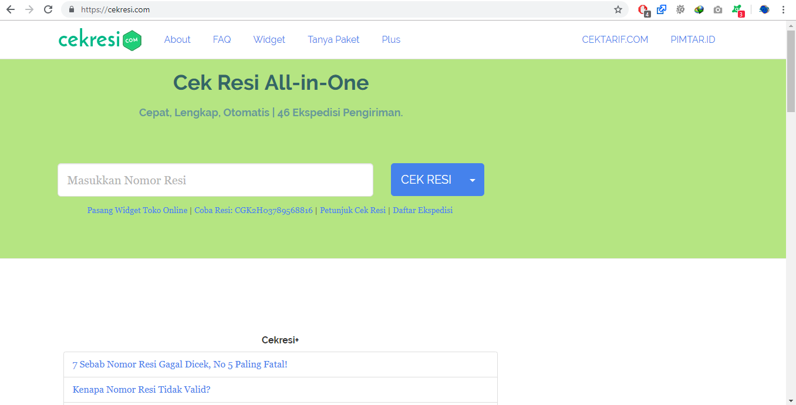Open Chrome's three-dot menu

point(783,9)
